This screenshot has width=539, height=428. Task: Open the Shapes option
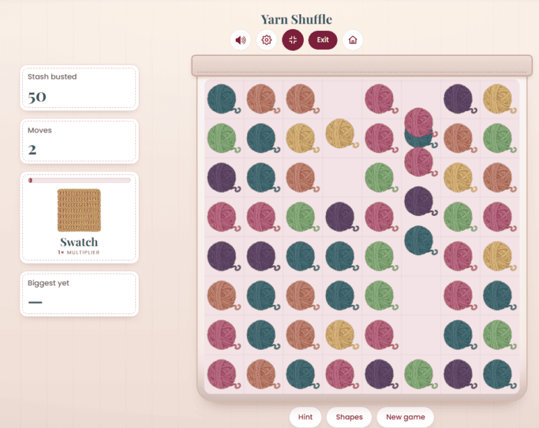pyautogui.click(x=349, y=417)
